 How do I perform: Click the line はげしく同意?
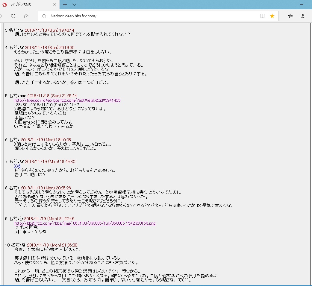[x=26, y=227]
